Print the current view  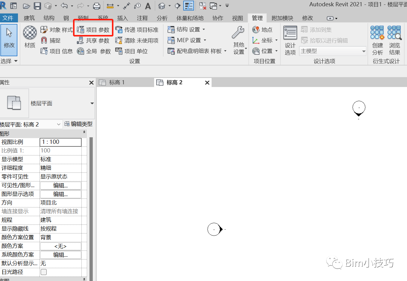[x=97, y=6]
